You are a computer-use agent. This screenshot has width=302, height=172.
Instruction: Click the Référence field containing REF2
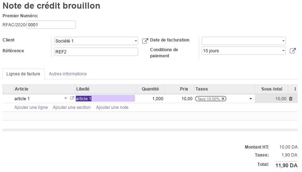[x=96, y=52]
